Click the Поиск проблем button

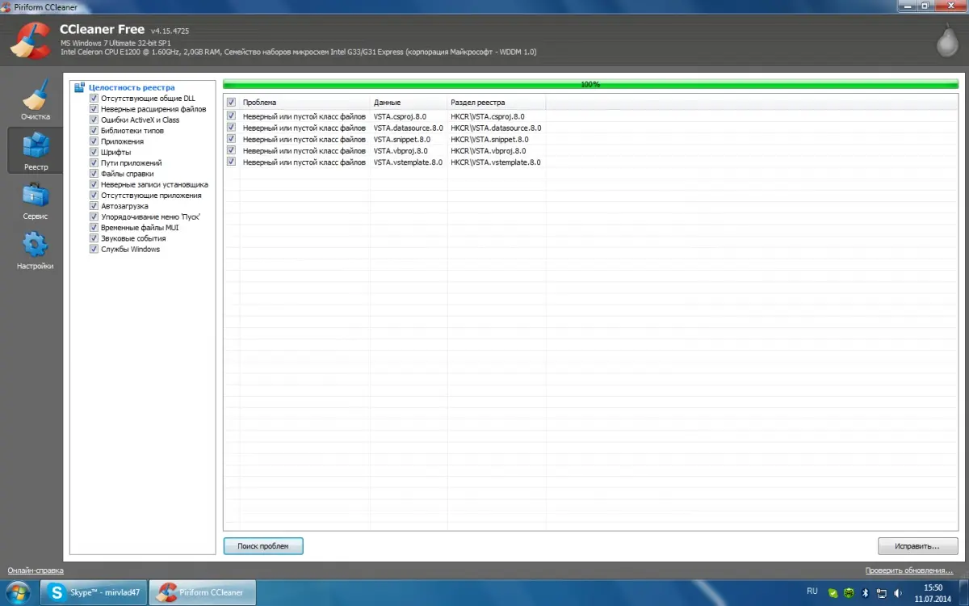click(262, 546)
